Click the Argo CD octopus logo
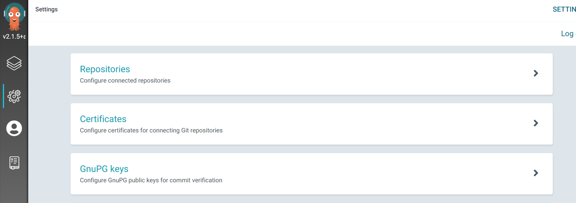Screen dimensions: 576x203 [14, 16]
